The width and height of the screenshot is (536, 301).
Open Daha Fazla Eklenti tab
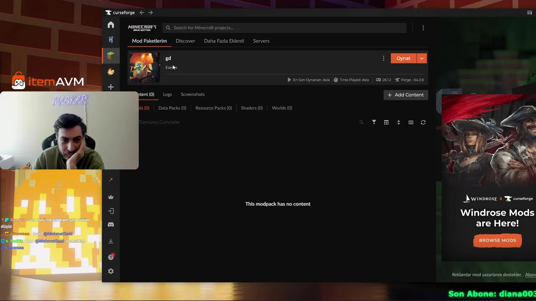click(224, 41)
